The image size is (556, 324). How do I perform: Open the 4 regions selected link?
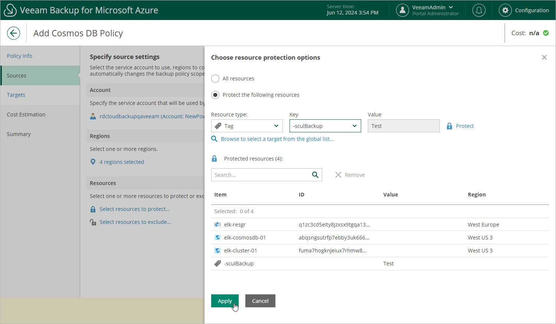(122, 162)
